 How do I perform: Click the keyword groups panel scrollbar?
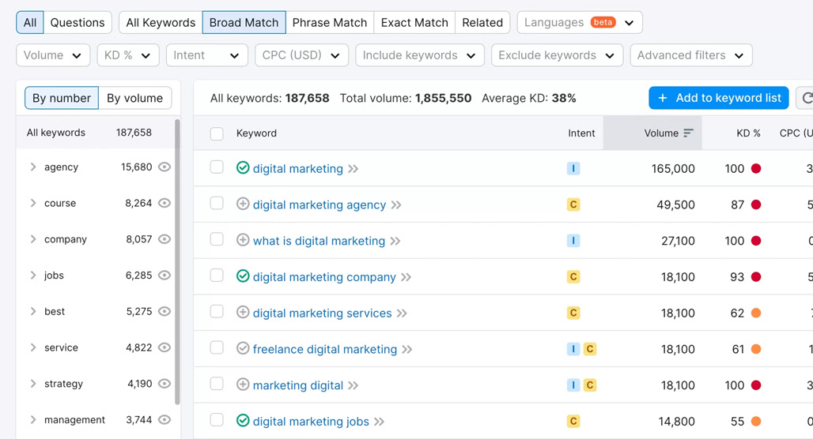point(177,262)
